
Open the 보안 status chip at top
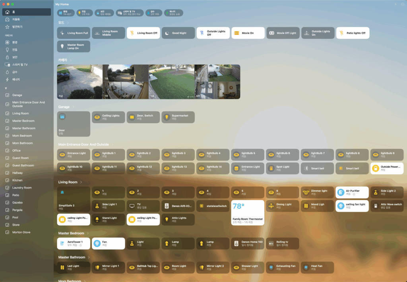(104, 13)
